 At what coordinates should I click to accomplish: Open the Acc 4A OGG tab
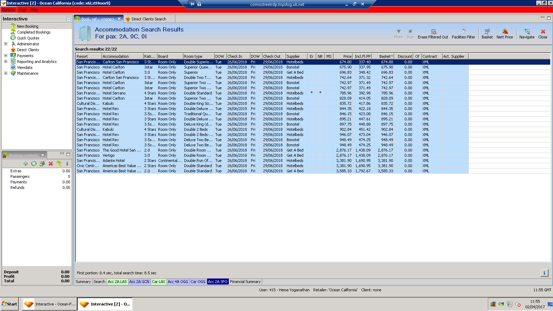click(178, 282)
